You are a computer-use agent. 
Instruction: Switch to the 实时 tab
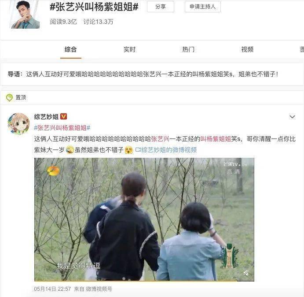tap(129, 49)
